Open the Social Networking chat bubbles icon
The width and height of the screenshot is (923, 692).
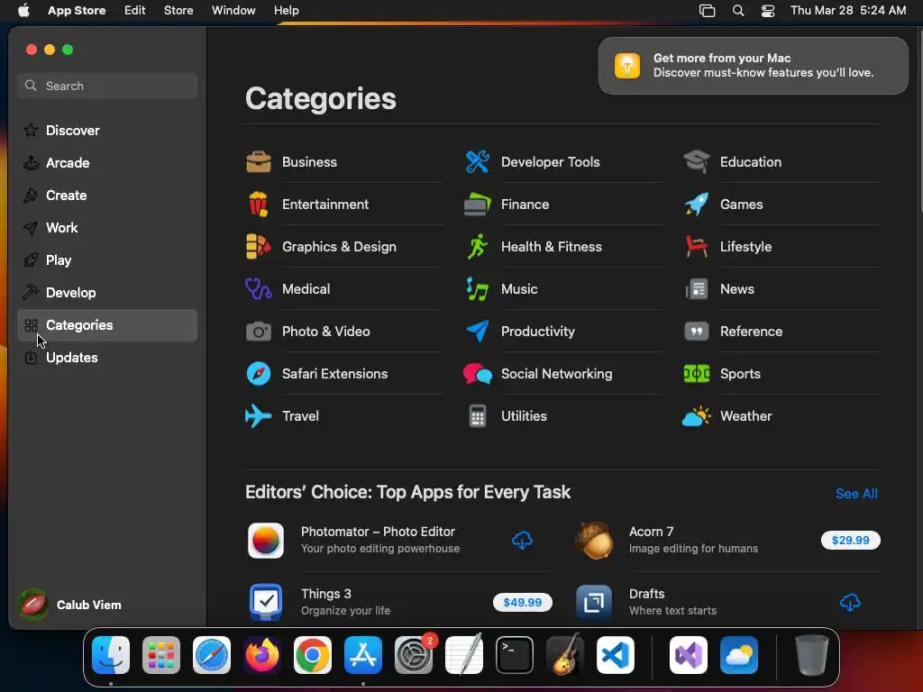tap(478, 374)
